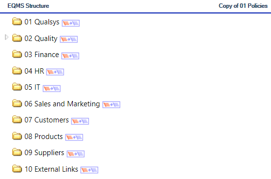The width and height of the screenshot is (271, 179).
Task: Click the copy-structure icon beside 03 Finance
Action: 70,56
